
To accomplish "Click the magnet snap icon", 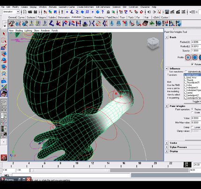I will click(142, 12).
